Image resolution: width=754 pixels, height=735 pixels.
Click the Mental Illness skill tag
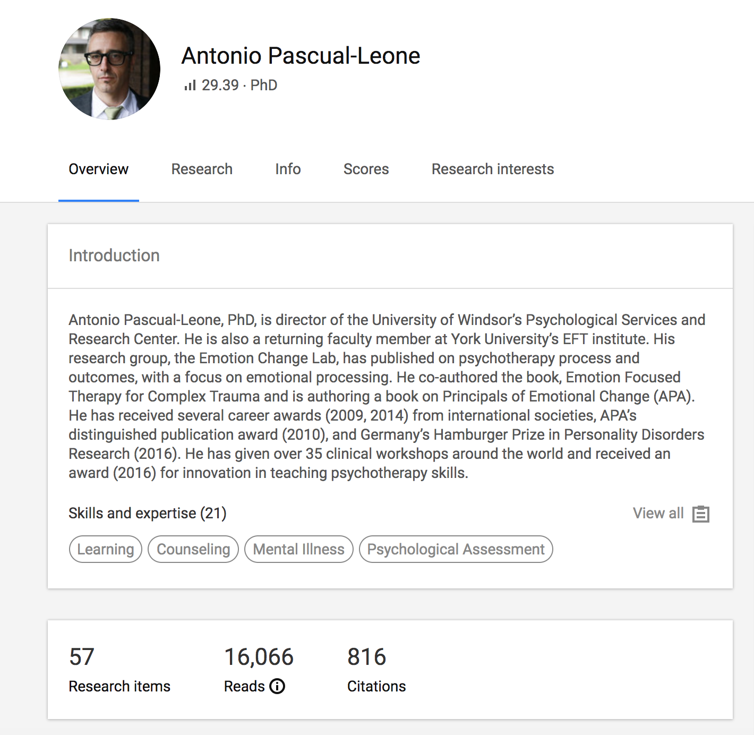(298, 549)
